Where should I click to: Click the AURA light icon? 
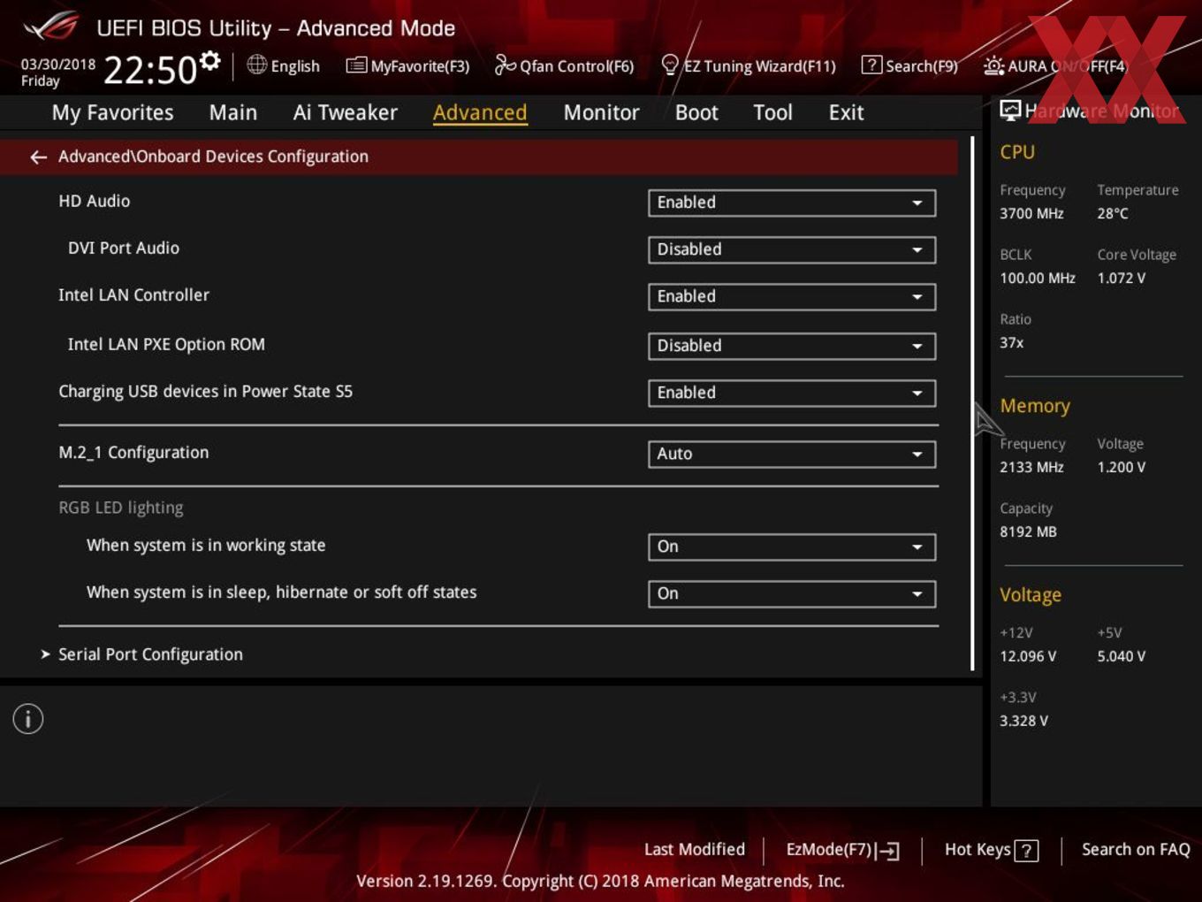coord(993,65)
